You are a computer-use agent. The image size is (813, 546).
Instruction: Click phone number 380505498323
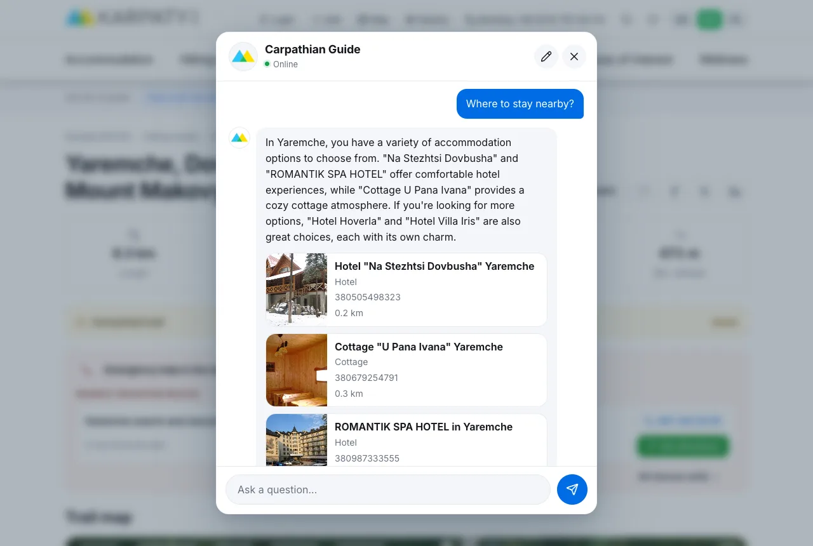click(368, 297)
